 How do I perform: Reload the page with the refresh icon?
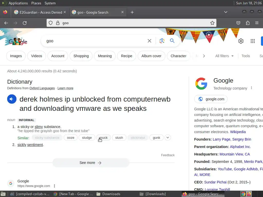point(25,23)
